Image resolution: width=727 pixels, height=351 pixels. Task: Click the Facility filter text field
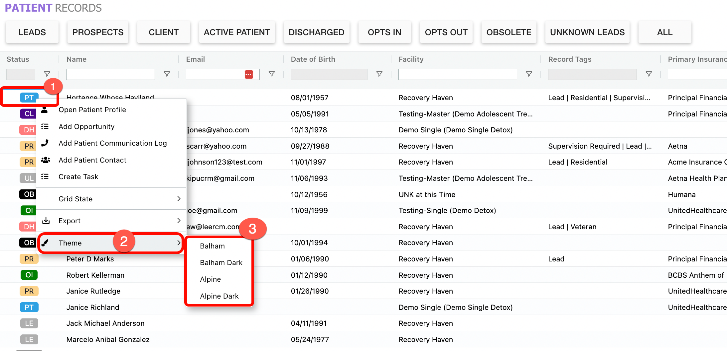click(457, 74)
